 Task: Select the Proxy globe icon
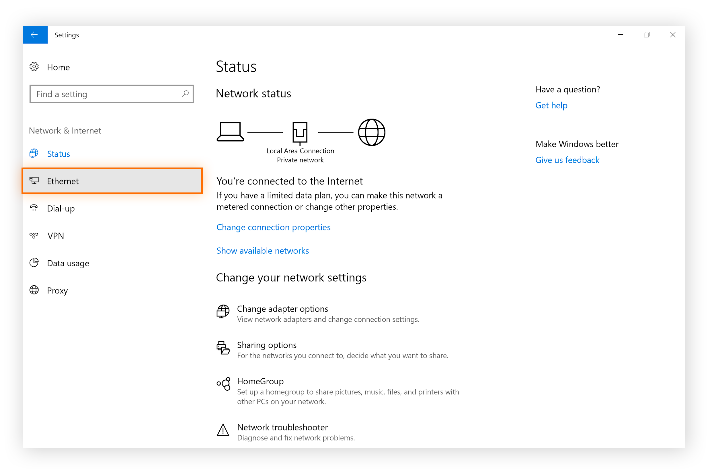[34, 290]
